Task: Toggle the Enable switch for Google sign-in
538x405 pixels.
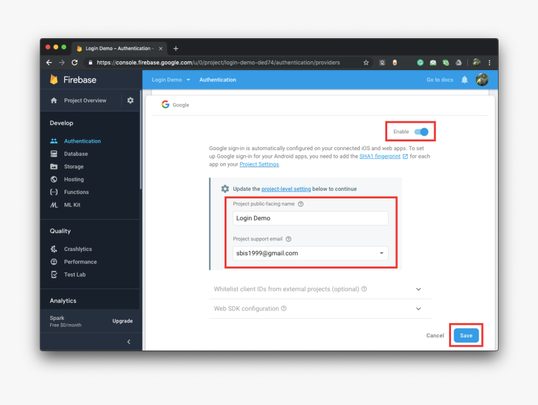Action: 421,132
